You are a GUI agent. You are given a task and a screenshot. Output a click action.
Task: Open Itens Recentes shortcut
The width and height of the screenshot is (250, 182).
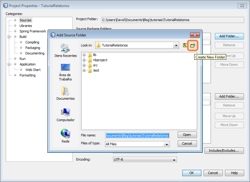tap(65, 50)
